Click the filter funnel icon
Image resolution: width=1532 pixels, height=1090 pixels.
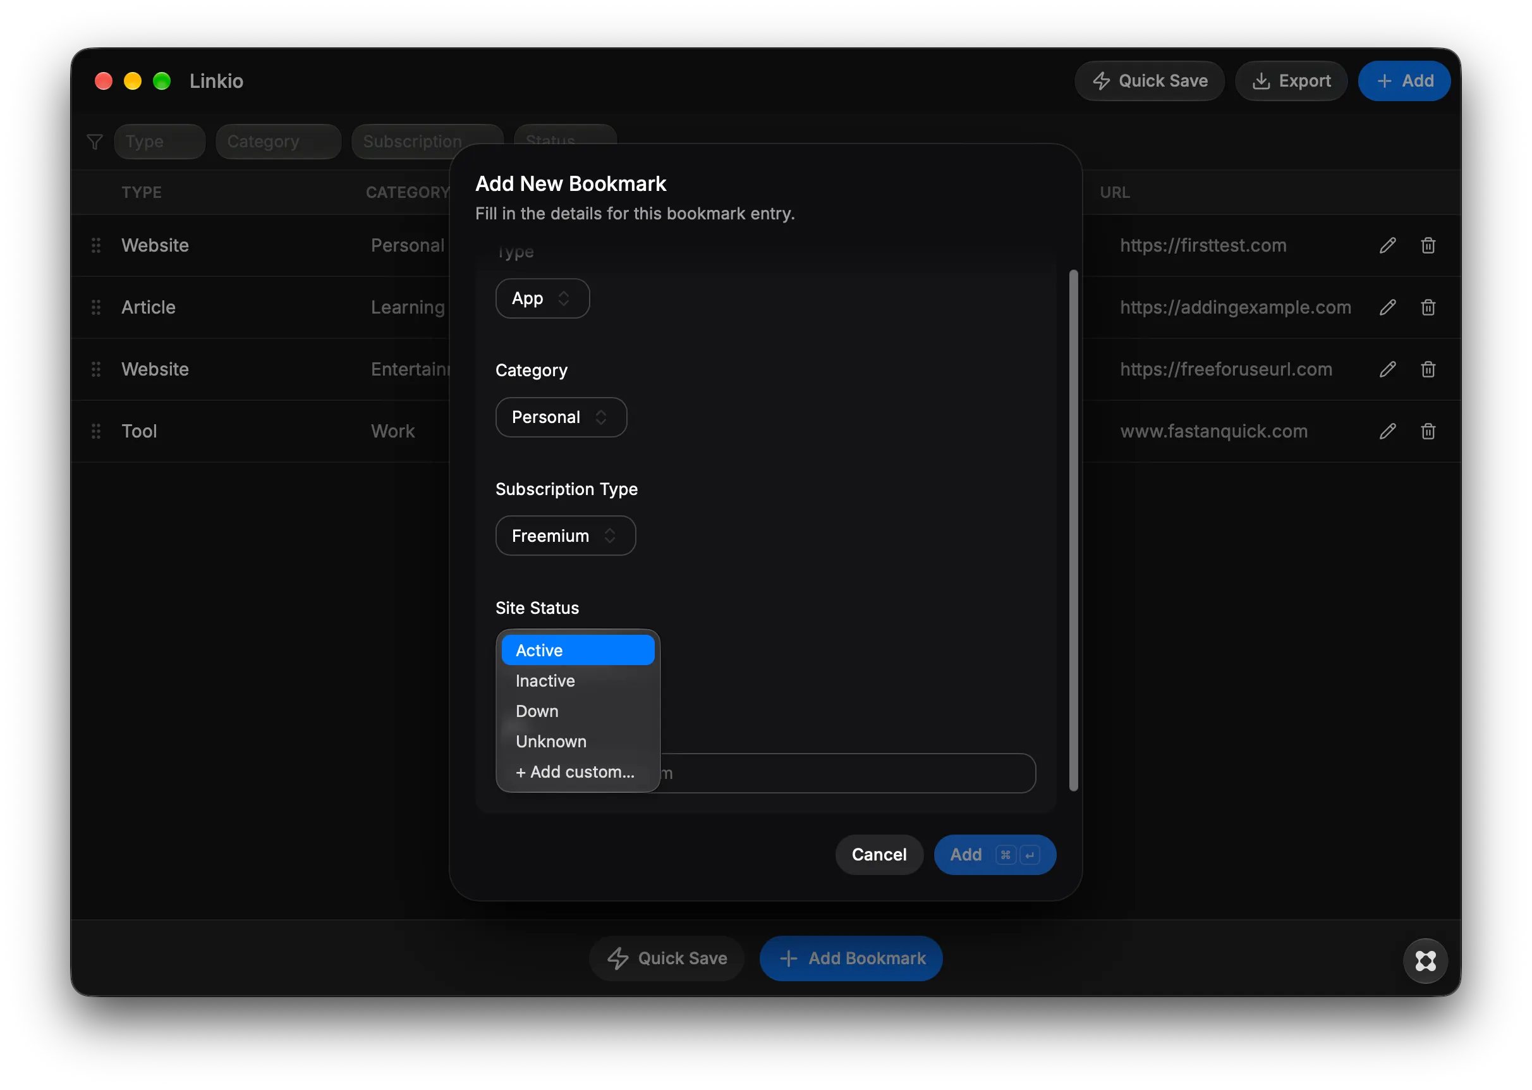coord(95,142)
